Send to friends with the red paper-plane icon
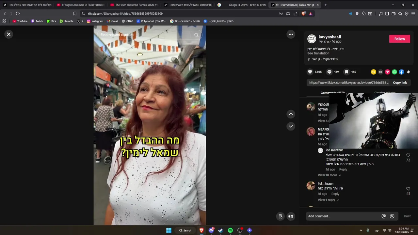This screenshot has width=418, height=235. click(388, 72)
